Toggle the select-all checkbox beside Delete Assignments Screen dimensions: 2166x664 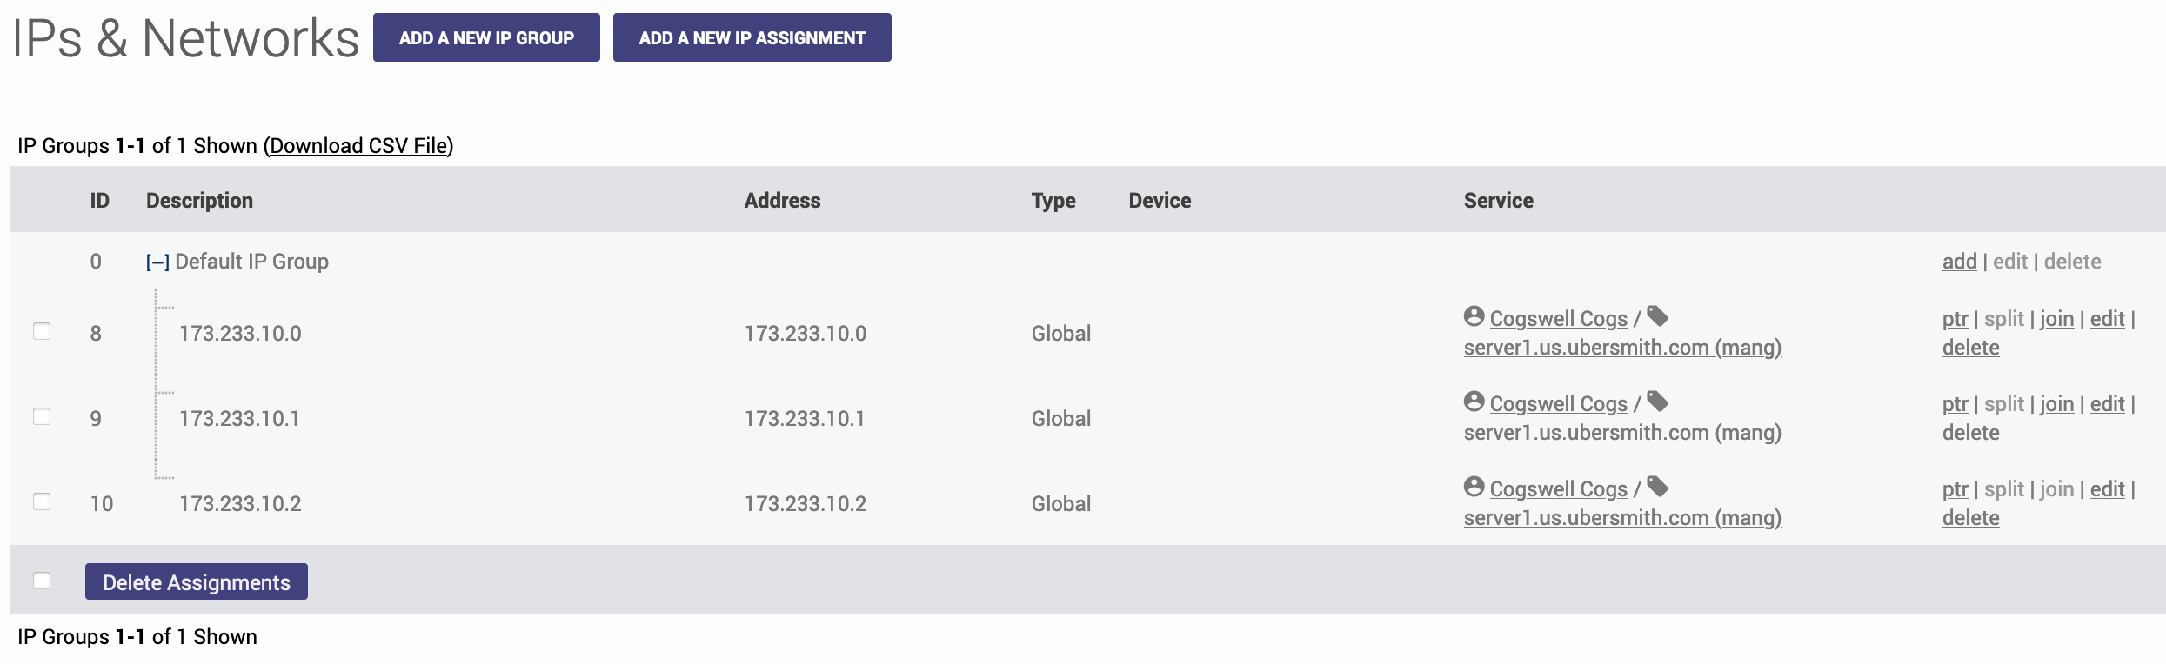(x=42, y=581)
